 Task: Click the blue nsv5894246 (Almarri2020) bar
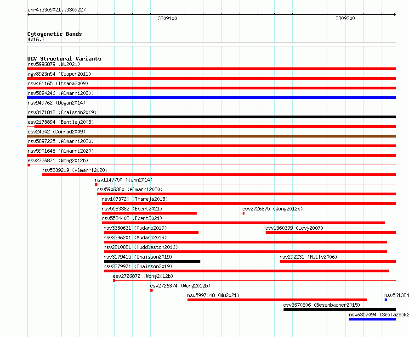[211, 98]
